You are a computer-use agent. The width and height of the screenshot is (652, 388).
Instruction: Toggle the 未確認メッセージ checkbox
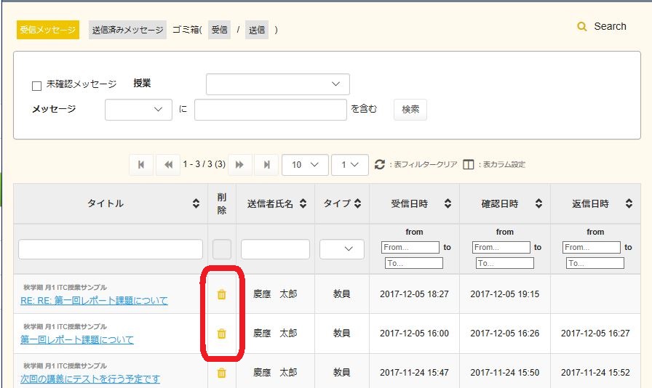click(37, 86)
